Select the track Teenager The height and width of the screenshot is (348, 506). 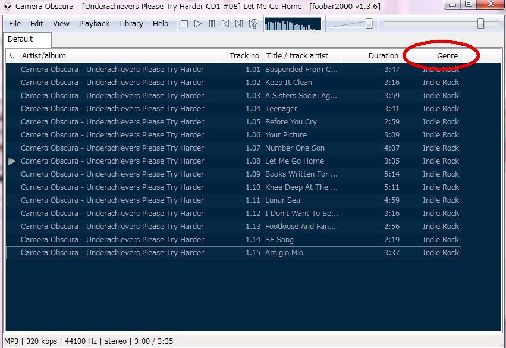pos(234,109)
